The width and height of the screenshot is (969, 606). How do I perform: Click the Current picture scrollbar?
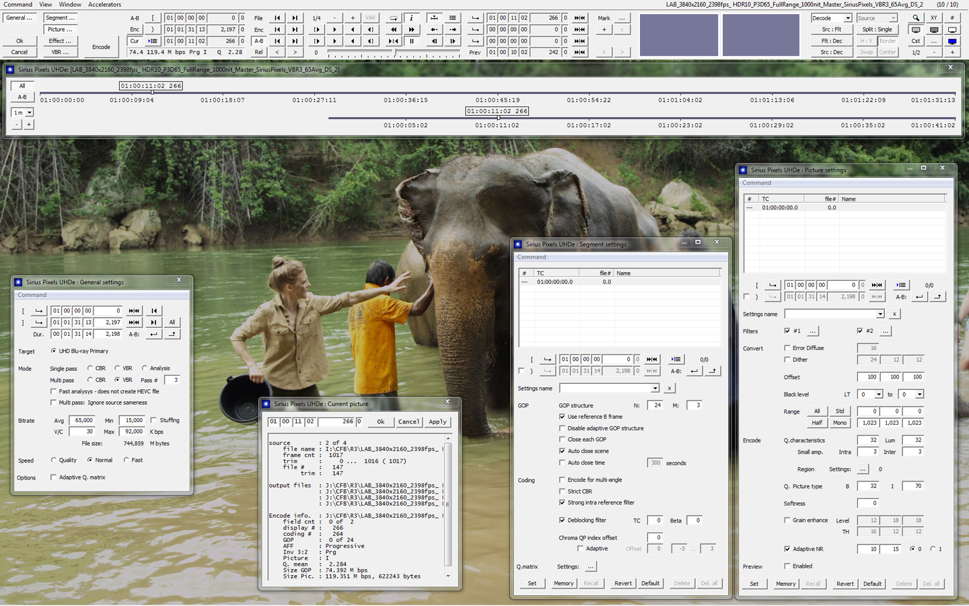click(447, 506)
